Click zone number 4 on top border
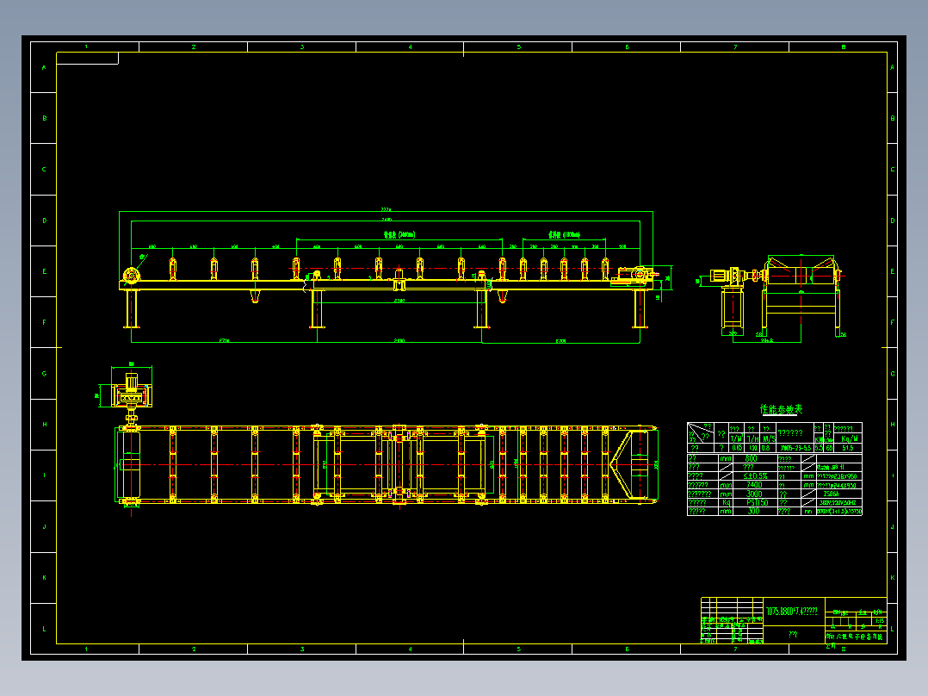Screen dimensions: 928x696 pyautogui.click(x=410, y=47)
